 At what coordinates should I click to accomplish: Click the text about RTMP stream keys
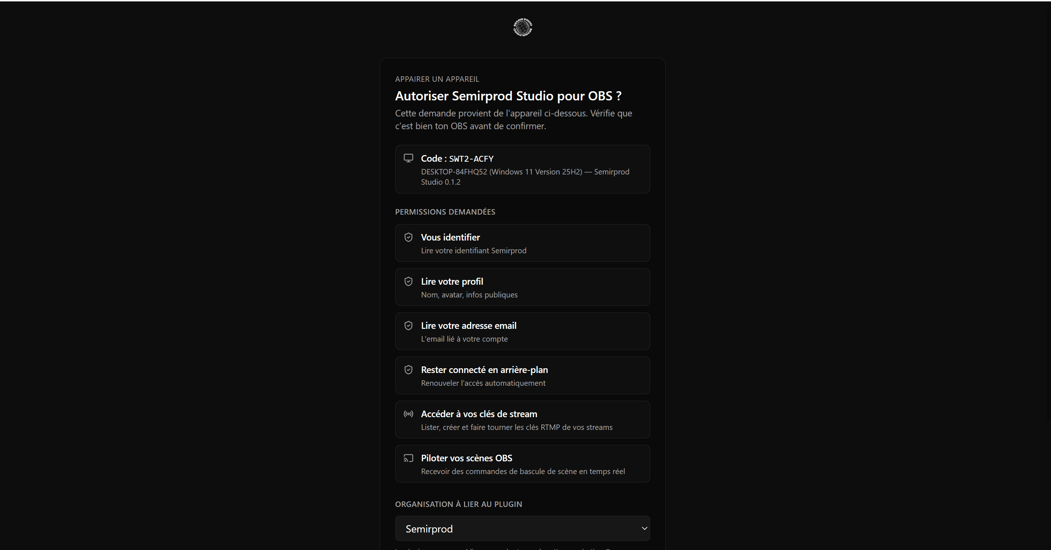[517, 427]
